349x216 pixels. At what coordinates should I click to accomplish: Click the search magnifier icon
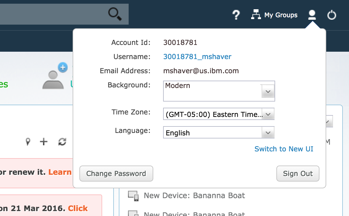[114, 14]
